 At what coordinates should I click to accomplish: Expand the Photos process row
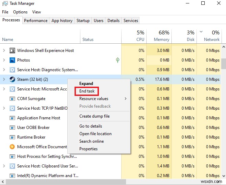tap(4, 60)
